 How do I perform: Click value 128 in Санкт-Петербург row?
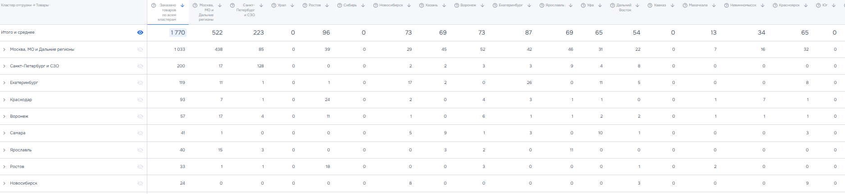click(x=260, y=66)
